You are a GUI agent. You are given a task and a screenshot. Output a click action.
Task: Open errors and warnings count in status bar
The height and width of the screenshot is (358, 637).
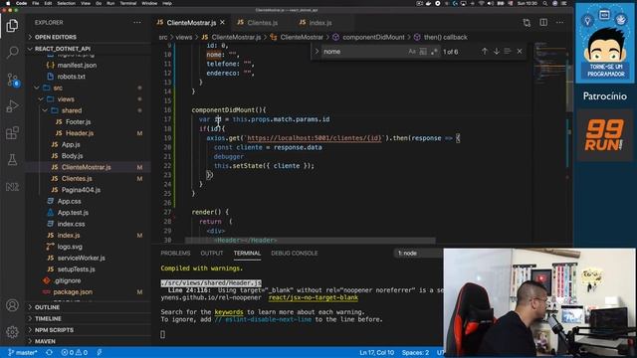point(75,352)
